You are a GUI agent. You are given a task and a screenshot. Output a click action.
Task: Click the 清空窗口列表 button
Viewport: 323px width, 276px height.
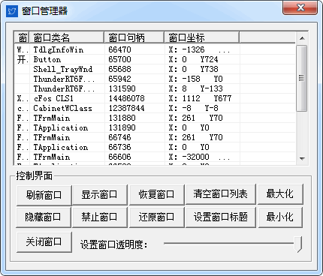click(x=220, y=194)
